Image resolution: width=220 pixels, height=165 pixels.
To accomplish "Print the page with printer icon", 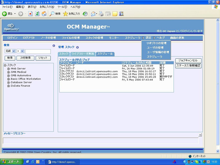I will tap(101, 14).
